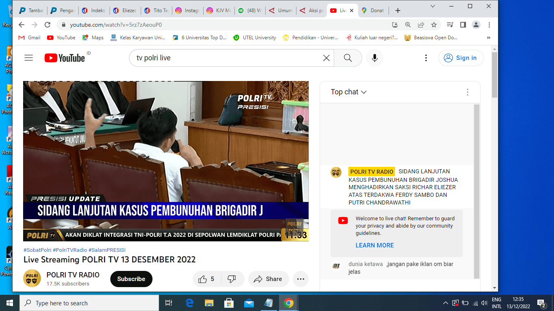The height and width of the screenshot is (311, 554).
Task: Clear the search box with the X
Action: [x=326, y=58]
